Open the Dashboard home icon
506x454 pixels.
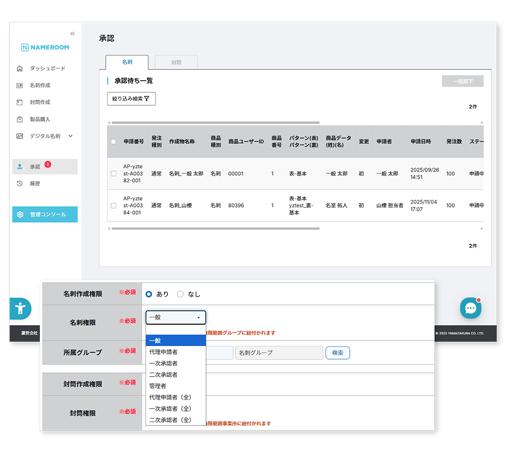click(x=19, y=69)
